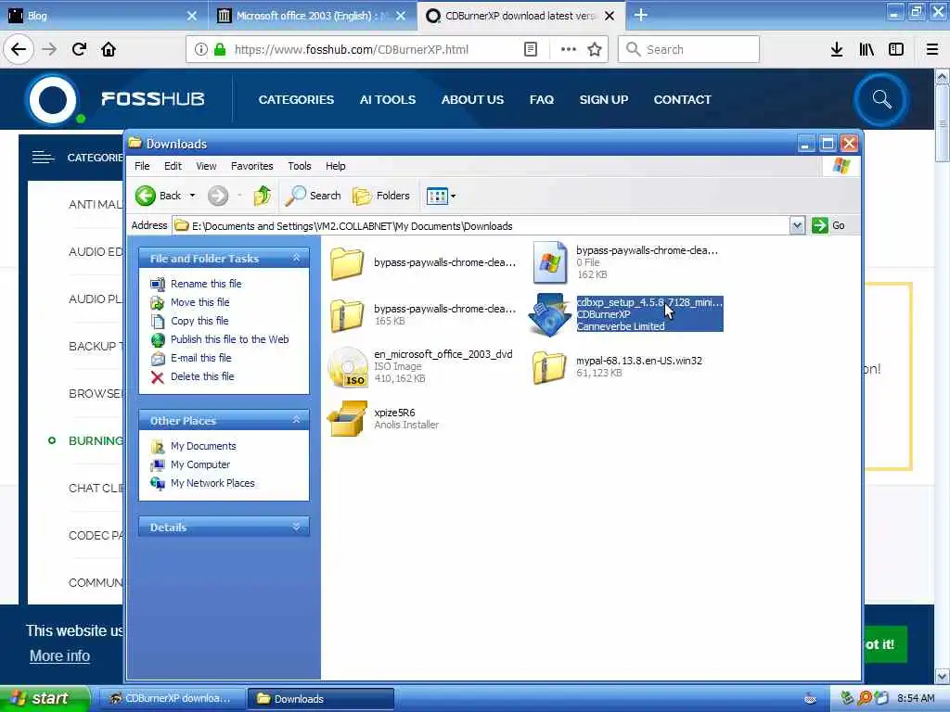Open the File menu in Downloads window
This screenshot has width=950, height=712.
142,166
